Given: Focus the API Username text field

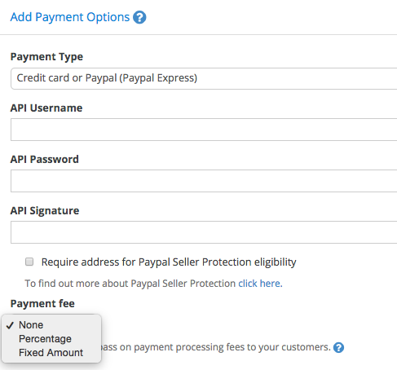Looking at the screenshot, I should (x=204, y=130).
